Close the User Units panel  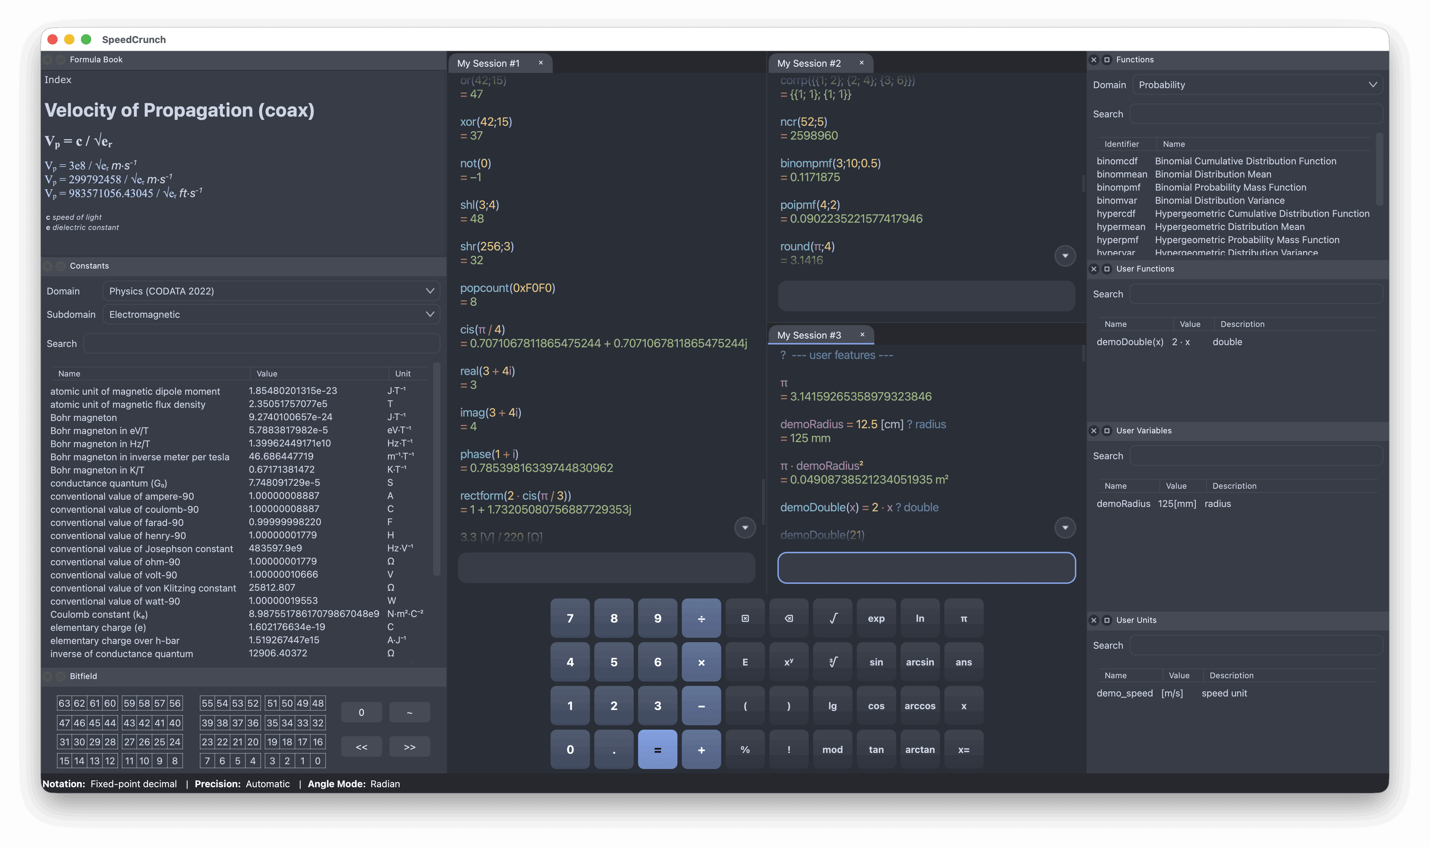click(1094, 620)
